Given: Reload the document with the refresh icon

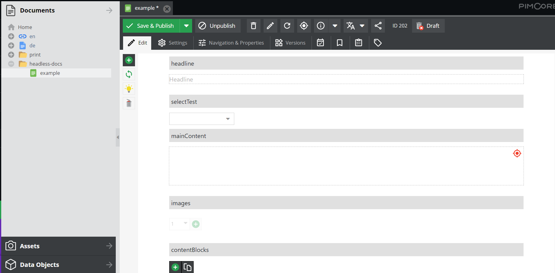Looking at the screenshot, I should point(287,26).
